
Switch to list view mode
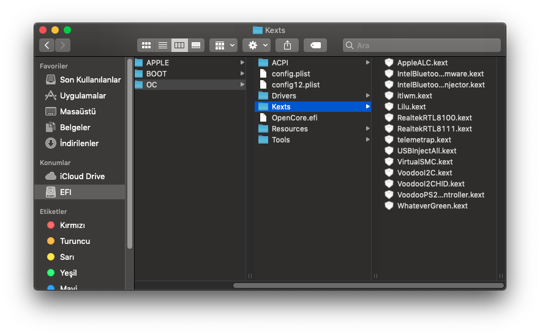pos(163,45)
